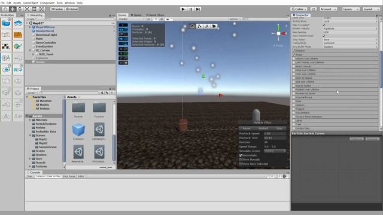Toggle the Shape module checkbox
Screen dimensions: 383x215
click(294, 54)
